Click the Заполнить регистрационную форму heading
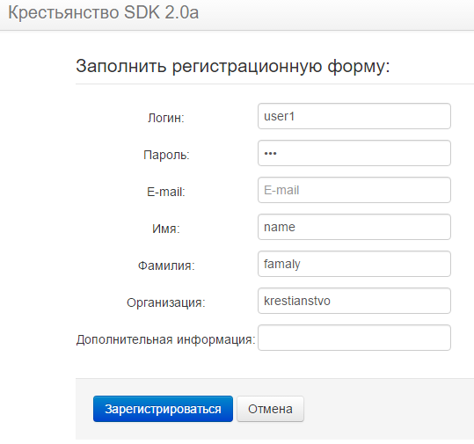The width and height of the screenshot is (474, 444). click(x=233, y=66)
